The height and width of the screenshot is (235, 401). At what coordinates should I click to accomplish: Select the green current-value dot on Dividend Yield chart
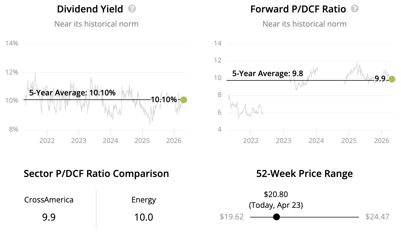tap(184, 100)
